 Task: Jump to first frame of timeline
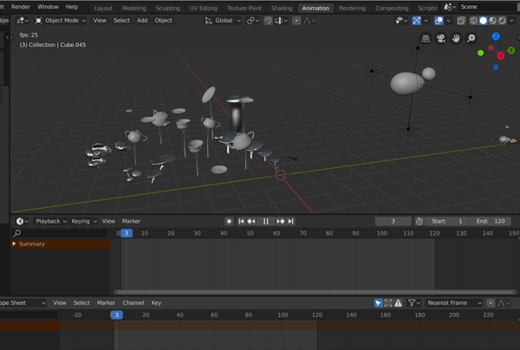point(241,221)
